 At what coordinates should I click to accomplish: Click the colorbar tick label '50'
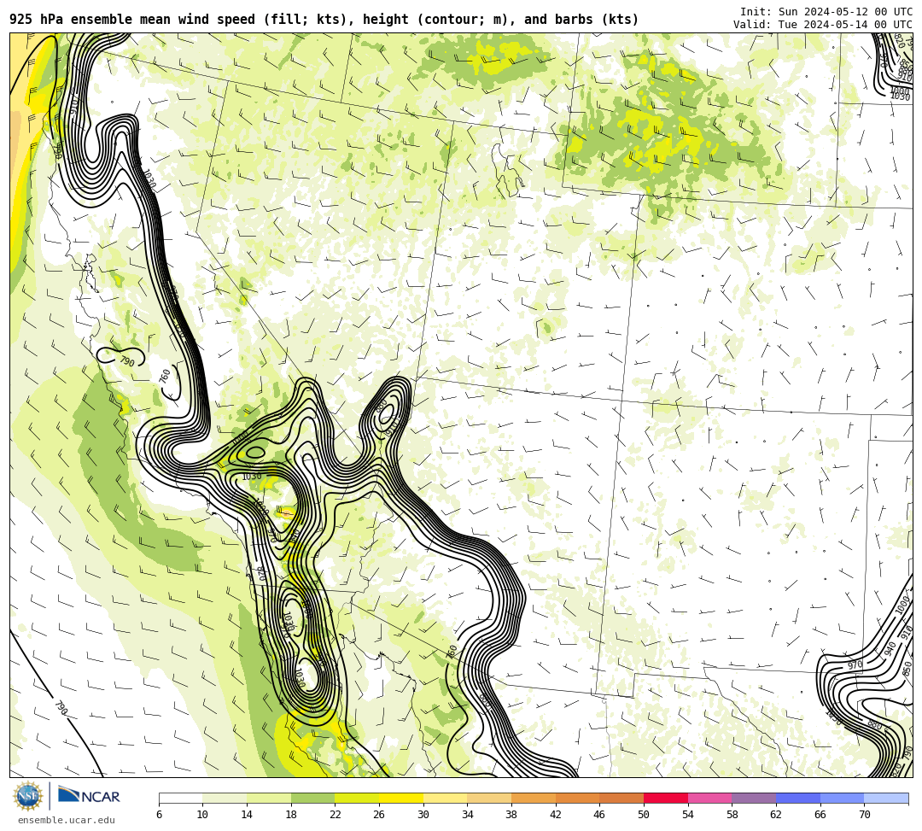(644, 815)
